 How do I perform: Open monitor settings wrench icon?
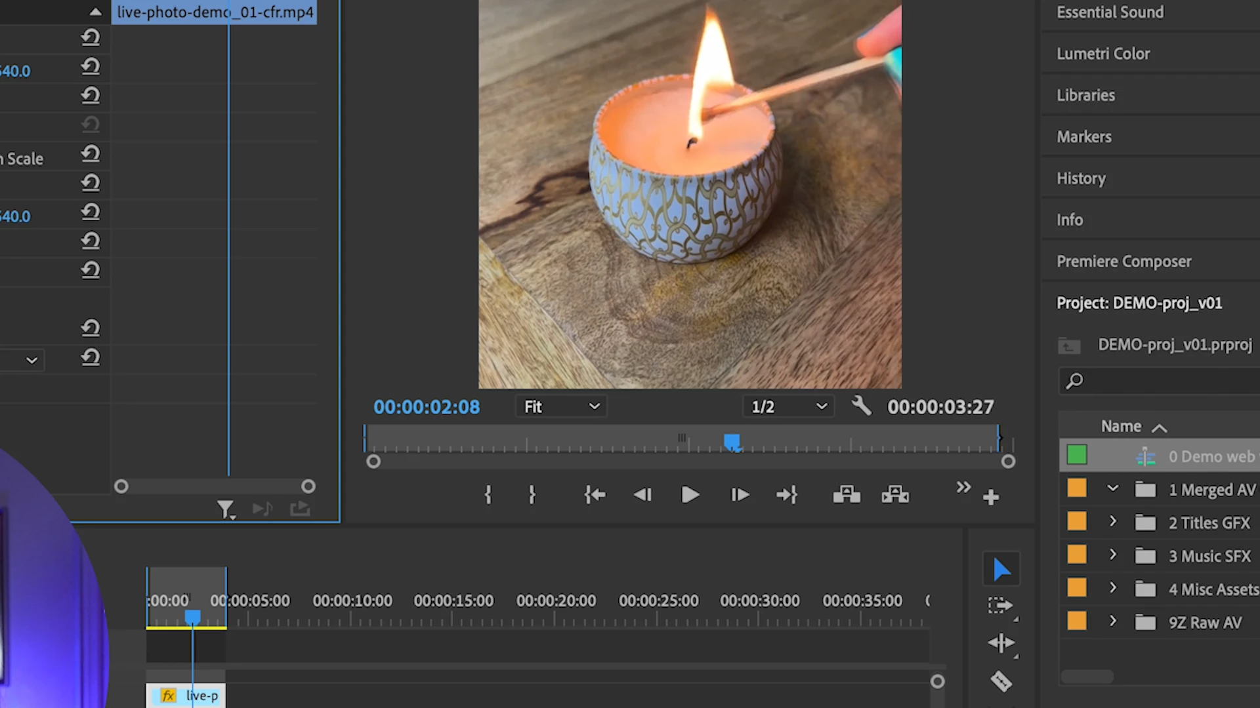click(x=861, y=406)
